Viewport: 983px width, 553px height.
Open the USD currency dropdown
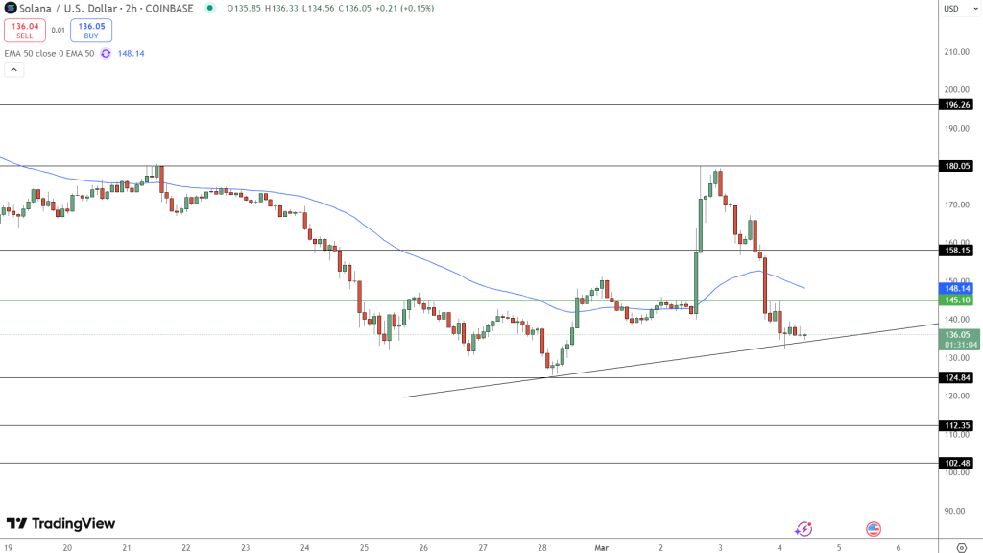coord(961,8)
